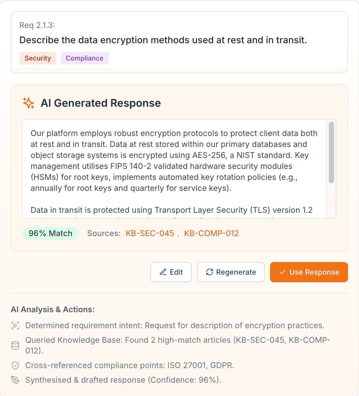Click the 96% Match confidence badge

pyautogui.click(x=50, y=233)
